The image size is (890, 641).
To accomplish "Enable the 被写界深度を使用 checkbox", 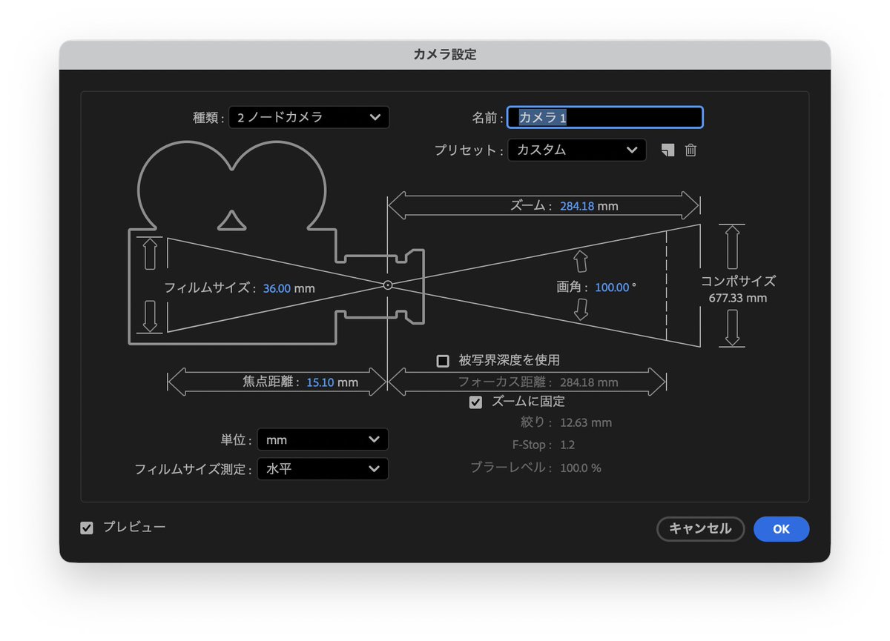I will click(x=444, y=361).
